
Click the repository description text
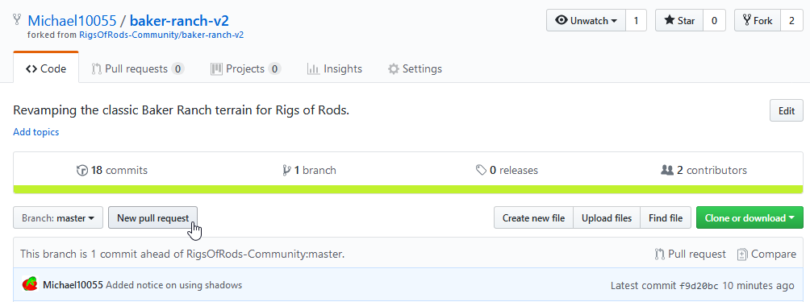coord(182,110)
